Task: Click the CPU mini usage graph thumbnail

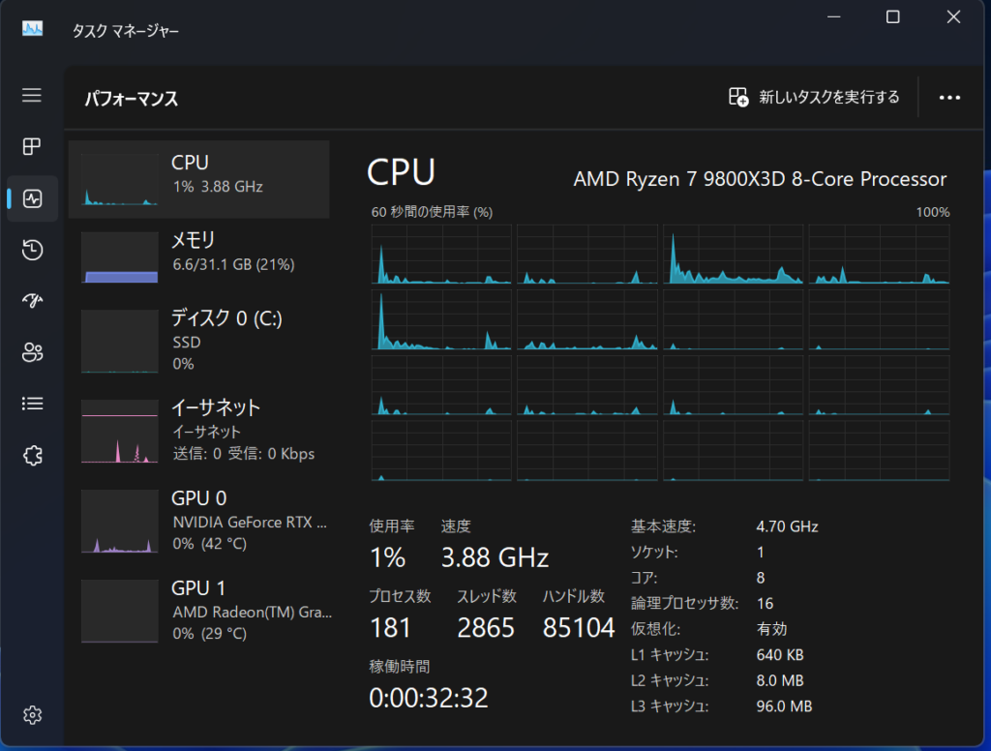Action: 119,180
